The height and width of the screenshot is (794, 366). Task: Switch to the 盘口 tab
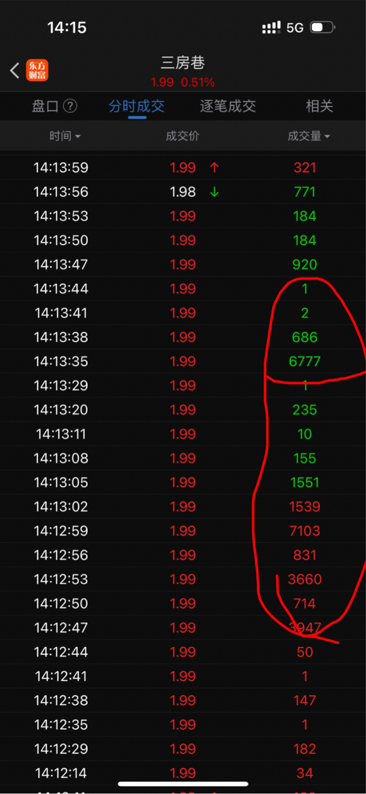pyautogui.click(x=45, y=106)
